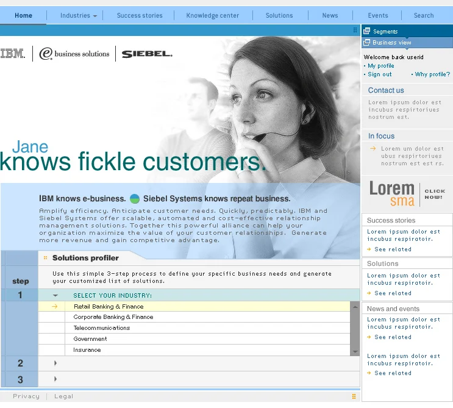Click the orange arrow in In focus
This screenshot has width=453, height=408.
[373, 149]
